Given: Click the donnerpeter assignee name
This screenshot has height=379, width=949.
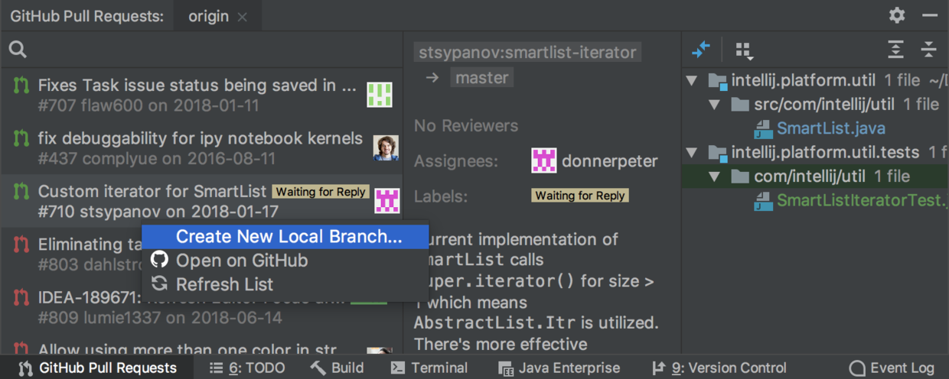Looking at the screenshot, I should 610,161.
